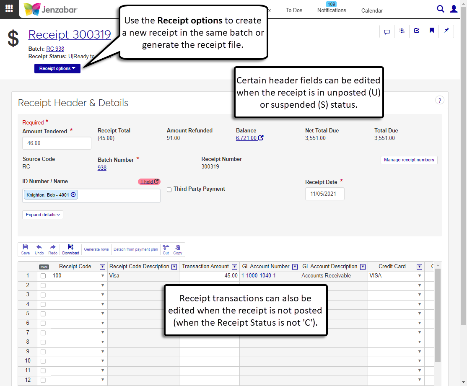Click the pin icon in page toolbar

(x=446, y=31)
